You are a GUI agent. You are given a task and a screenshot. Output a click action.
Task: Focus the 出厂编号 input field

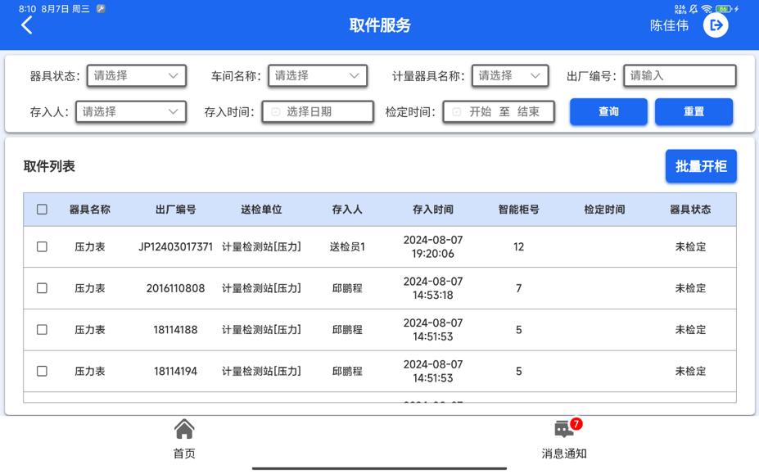click(x=680, y=76)
